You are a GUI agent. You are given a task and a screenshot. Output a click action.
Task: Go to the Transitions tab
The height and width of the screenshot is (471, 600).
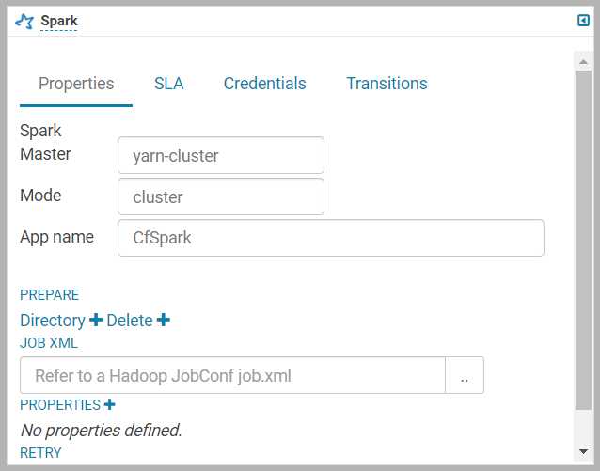387,84
